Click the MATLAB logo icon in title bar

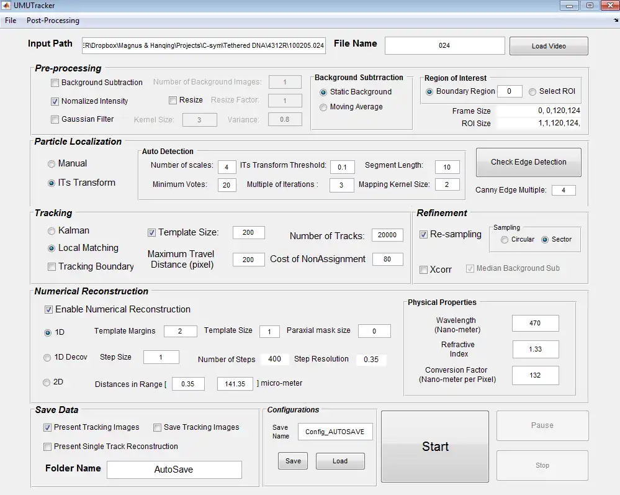point(6,6)
